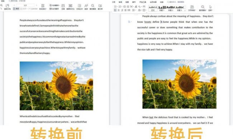Apply the Normal body text style
The image size is (233, 139).
coord(153,8)
